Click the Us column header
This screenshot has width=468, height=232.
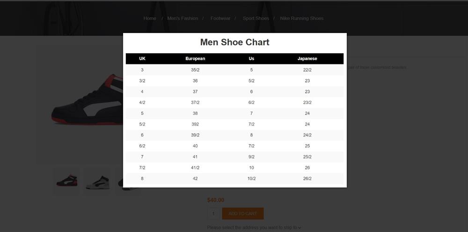(x=251, y=59)
